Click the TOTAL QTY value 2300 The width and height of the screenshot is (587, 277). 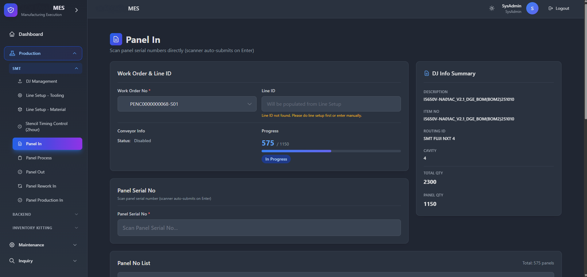[x=430, y=182]
